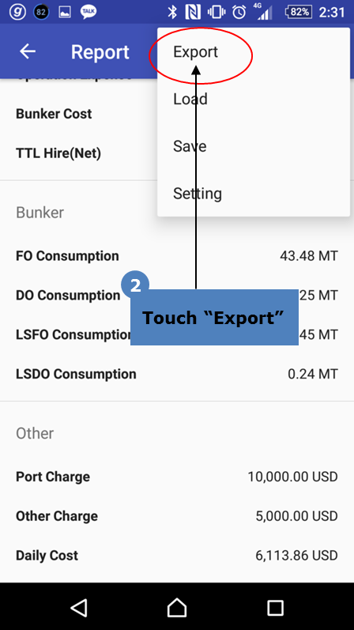Tap the battery 82% indicator
The image size is (354, 630).
click(299, 12)
